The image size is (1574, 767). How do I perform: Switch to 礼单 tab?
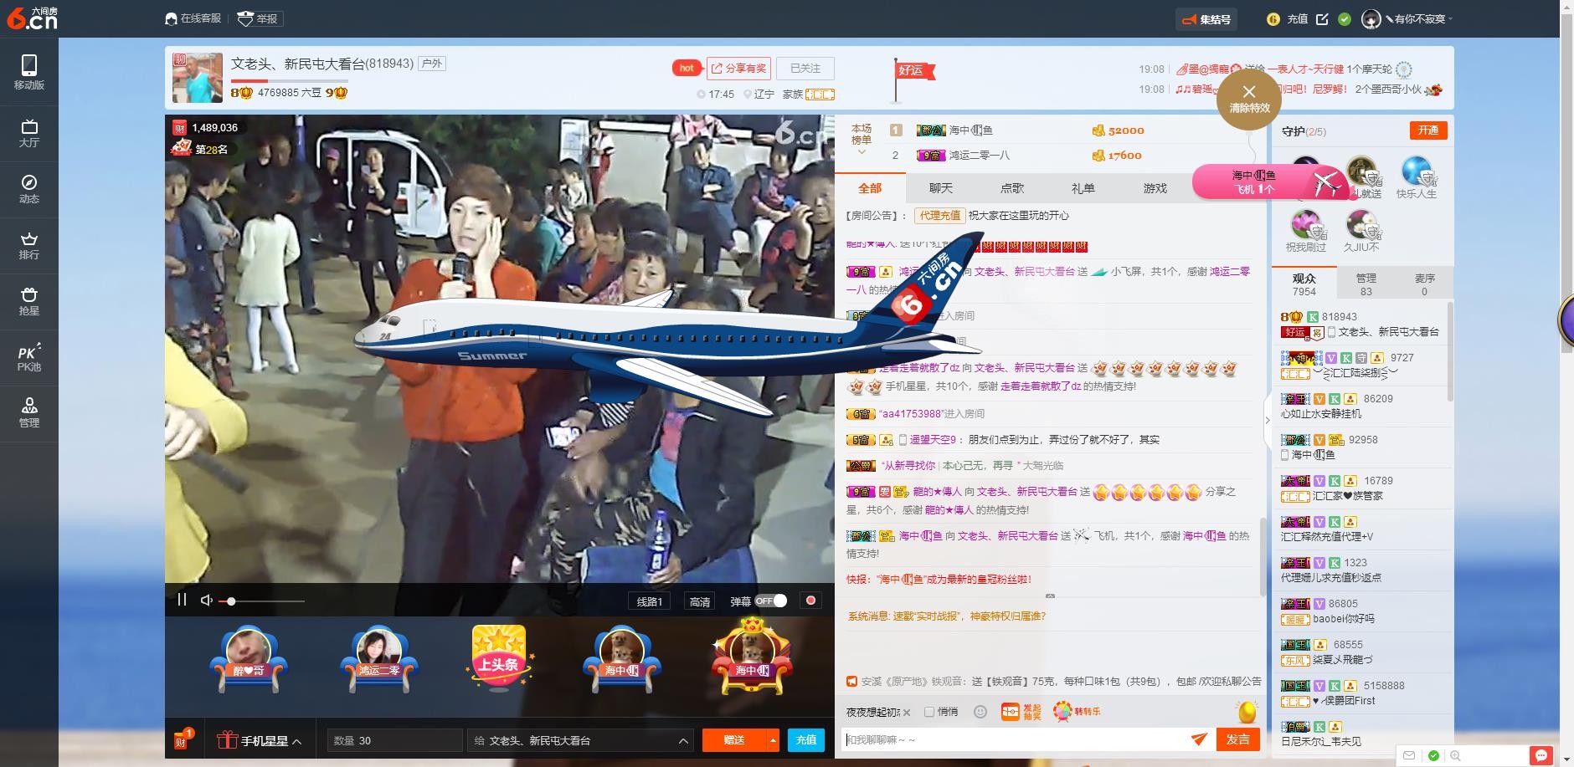pos(1083,188)
